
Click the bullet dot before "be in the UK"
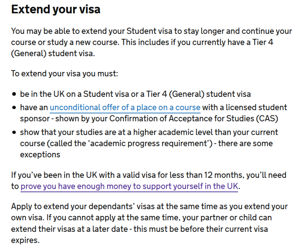tap(14, 94)
